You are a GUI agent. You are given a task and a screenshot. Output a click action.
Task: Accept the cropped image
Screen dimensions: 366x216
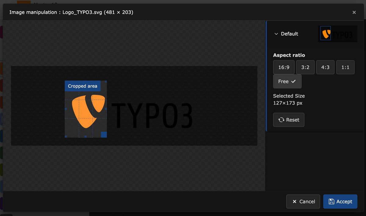click(x=340, y=201)
